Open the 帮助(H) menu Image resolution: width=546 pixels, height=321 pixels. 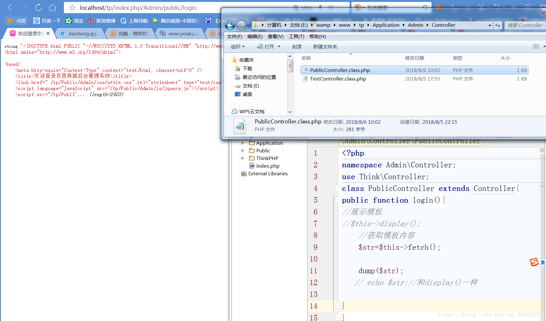click(318, 37)
